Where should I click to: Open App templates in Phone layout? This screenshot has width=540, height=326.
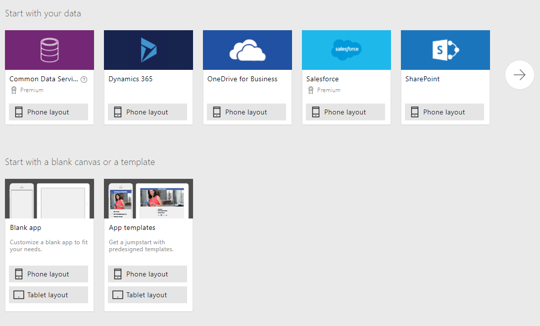[x=147, y=274]
